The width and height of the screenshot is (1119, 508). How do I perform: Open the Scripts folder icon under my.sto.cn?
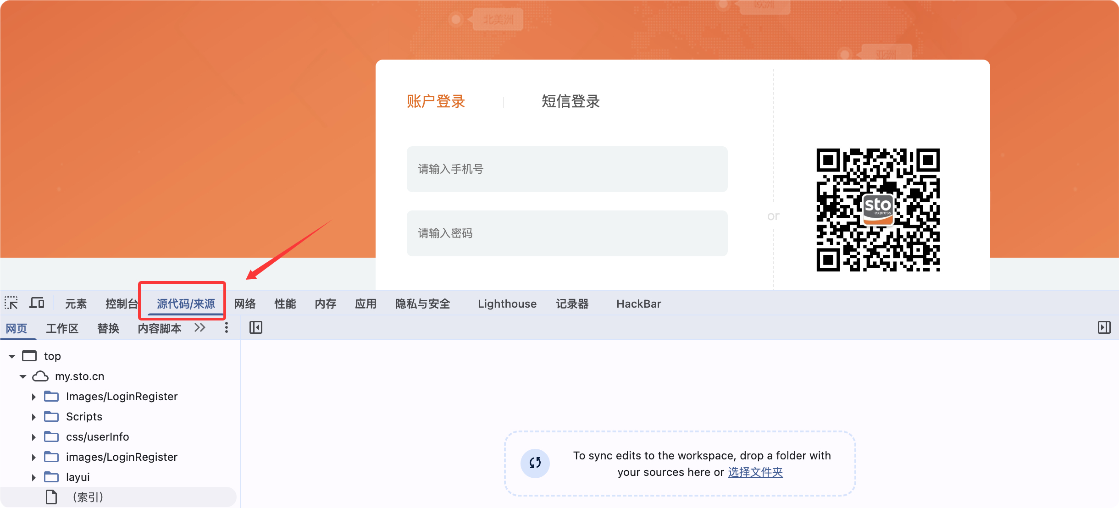pyautogui.click(x=51, y=416)
